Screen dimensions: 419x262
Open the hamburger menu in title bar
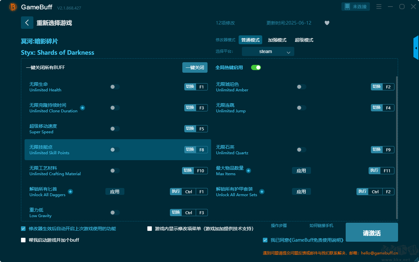coord(379,7)
